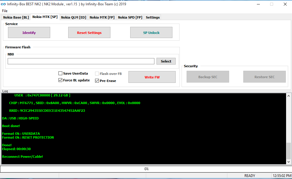
Task: Click the log scrollbar down arrow
Action: 288,162
